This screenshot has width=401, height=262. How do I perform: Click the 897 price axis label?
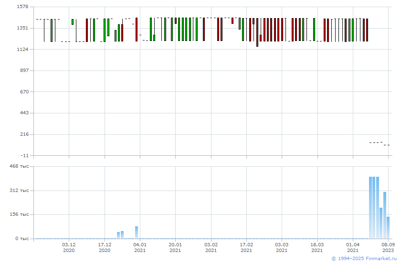click(24, 71)
